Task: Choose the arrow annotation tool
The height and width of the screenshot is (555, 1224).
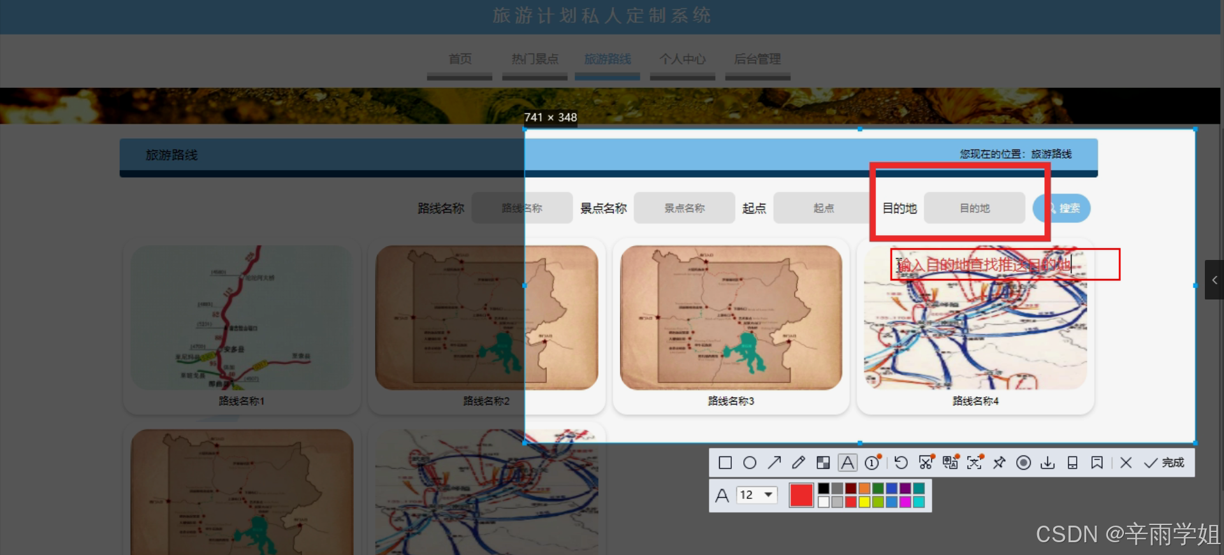Action: tap(774, 463)
